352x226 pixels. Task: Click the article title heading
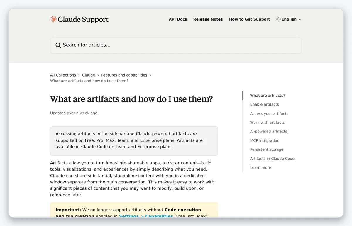[131, 99]
